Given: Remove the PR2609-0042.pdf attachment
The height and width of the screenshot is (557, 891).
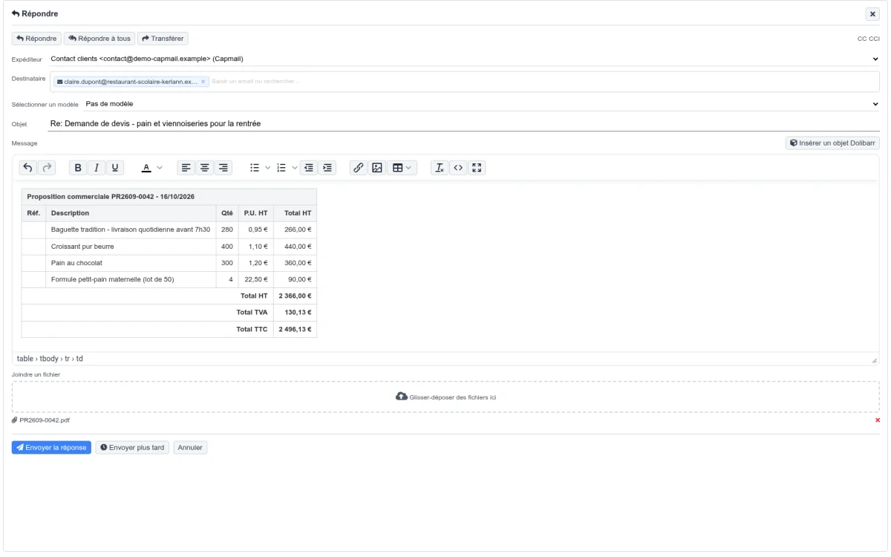Looking at the screenshot, I should click(877, 420).
